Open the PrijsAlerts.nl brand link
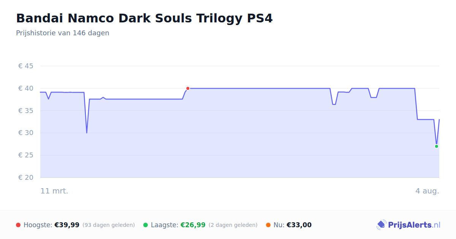Viewport: 456px width, 239px height. [408, 225]
